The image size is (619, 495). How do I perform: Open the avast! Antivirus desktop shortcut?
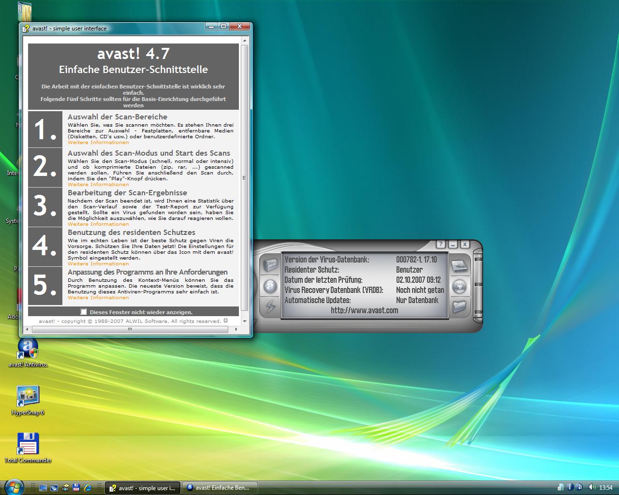pyautogui.click(x=28, y=353)
